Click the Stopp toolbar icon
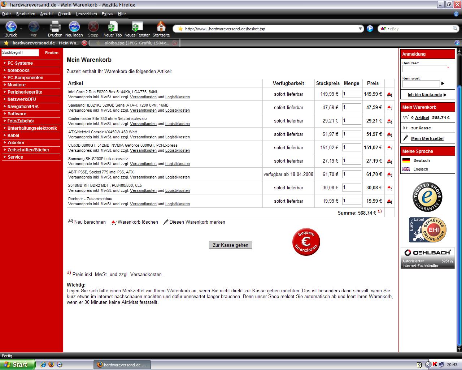The image size is (462, 370). (93, 26)
